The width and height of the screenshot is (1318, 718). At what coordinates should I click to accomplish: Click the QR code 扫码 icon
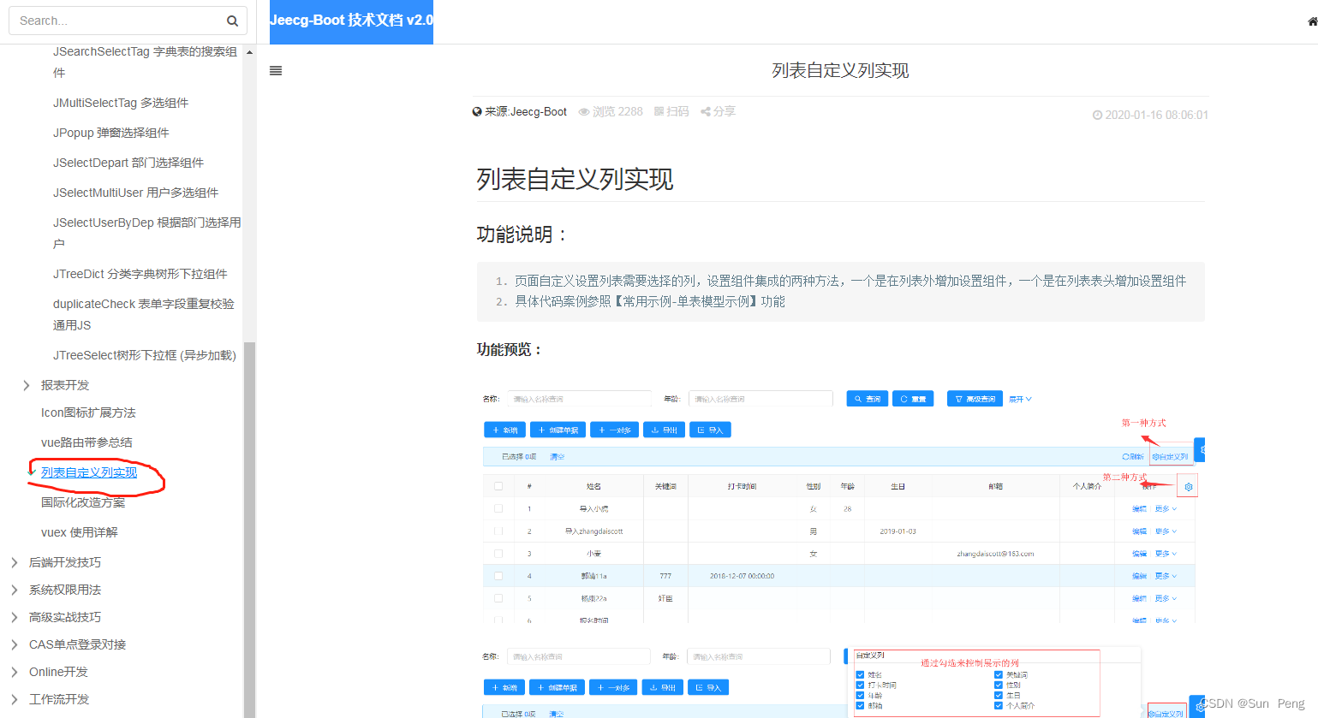[659, 112]
